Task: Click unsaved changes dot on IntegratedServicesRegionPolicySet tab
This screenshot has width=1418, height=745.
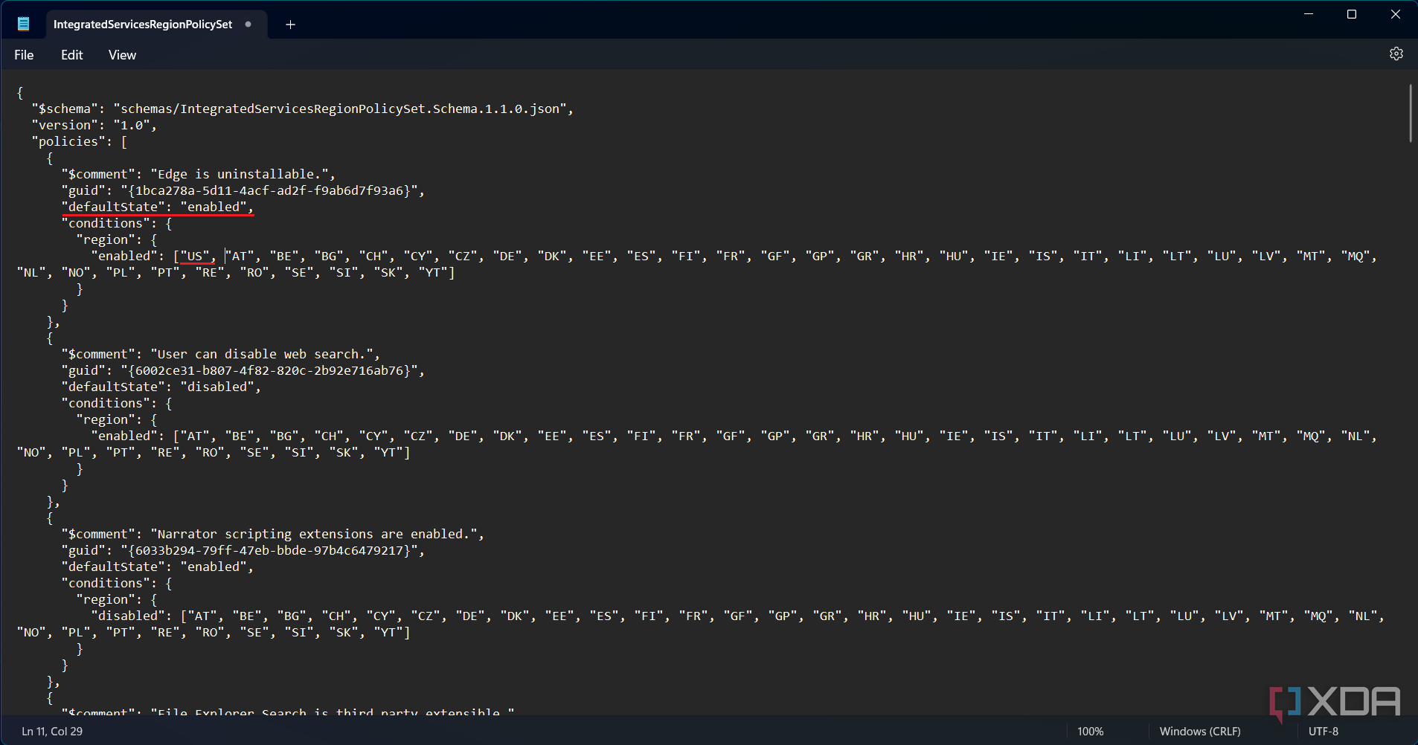Action: pos(248,24)
